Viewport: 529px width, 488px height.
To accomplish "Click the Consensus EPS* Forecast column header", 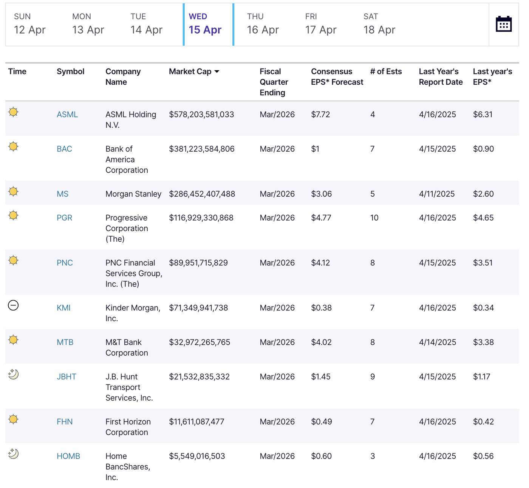I will [x=337, y=77].
